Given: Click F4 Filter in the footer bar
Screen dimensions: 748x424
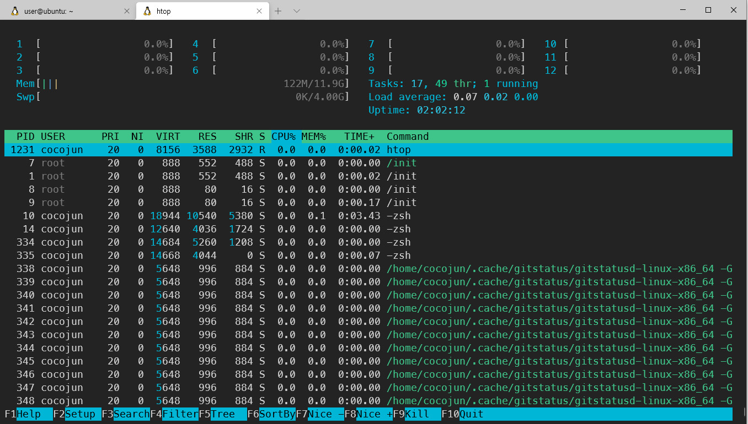Looking at the screenshot, I should (x=174, y=414).
